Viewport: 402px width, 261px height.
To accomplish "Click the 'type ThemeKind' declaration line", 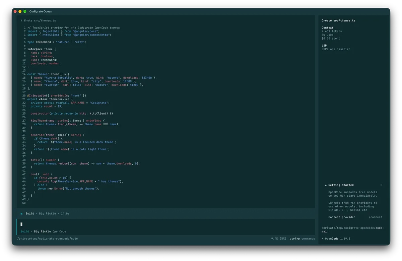I will (x=57, y=42).
